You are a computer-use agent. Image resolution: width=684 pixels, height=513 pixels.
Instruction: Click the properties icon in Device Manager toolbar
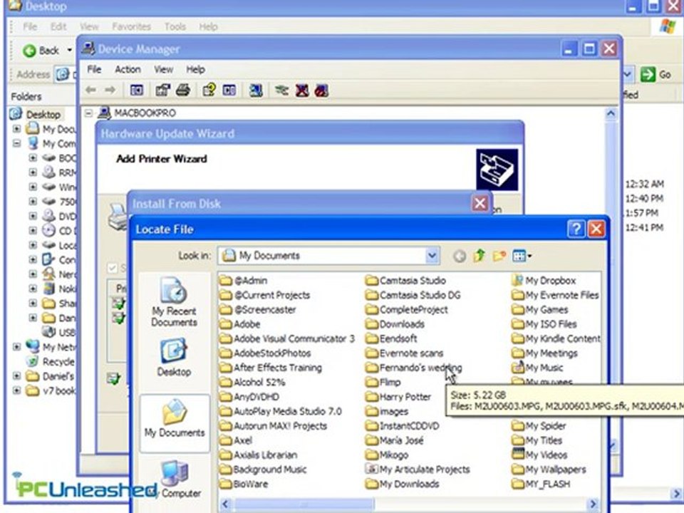(162, 90)
